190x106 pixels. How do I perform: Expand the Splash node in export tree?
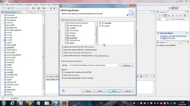pos(63,43)
